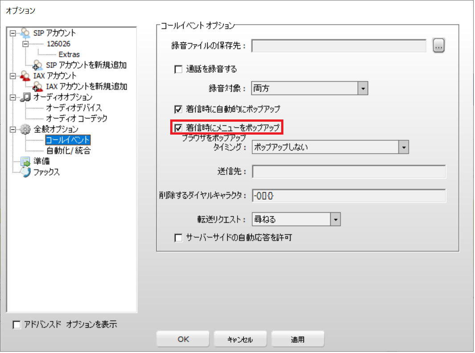Click the 削除するダイヤルキャラクタ input field
Image resolution: width=475 pixels, height=353 pixels.
(x=349, y=196)
